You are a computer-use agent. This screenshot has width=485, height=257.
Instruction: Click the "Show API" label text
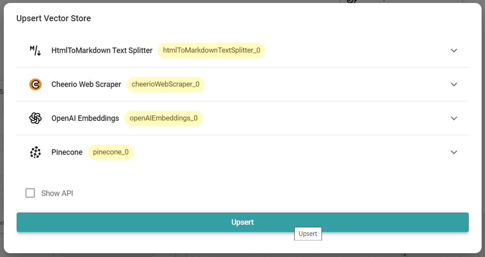tap(57, 193)
